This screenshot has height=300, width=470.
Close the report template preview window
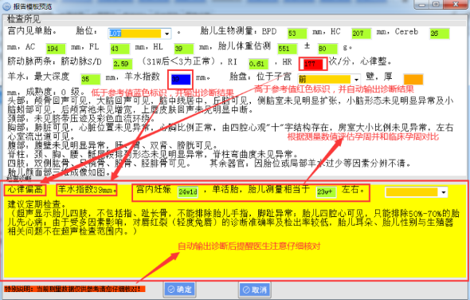pos(456,5)
